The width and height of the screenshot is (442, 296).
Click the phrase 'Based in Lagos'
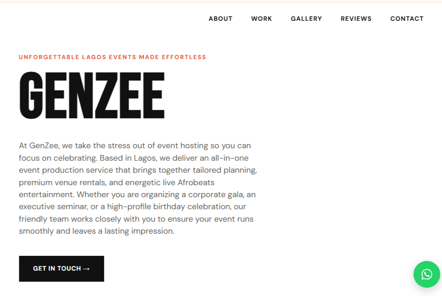pos(128,158)
